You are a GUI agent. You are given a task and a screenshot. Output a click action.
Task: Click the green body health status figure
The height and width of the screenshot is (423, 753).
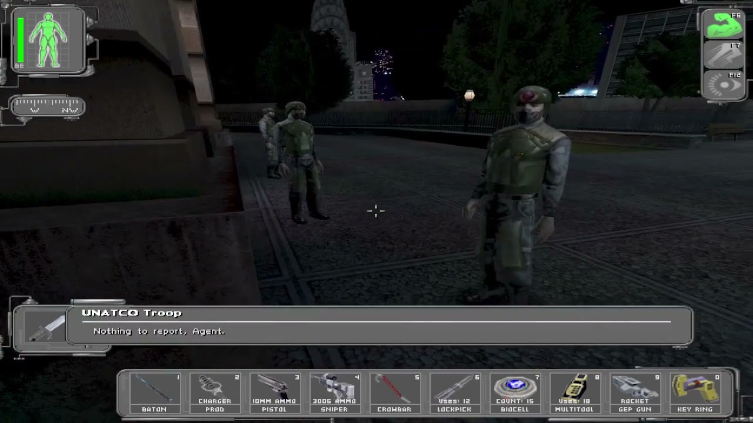point(49,40)
